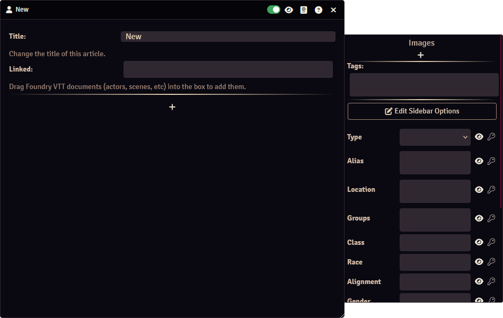Click the key icon beside Location

491,190
